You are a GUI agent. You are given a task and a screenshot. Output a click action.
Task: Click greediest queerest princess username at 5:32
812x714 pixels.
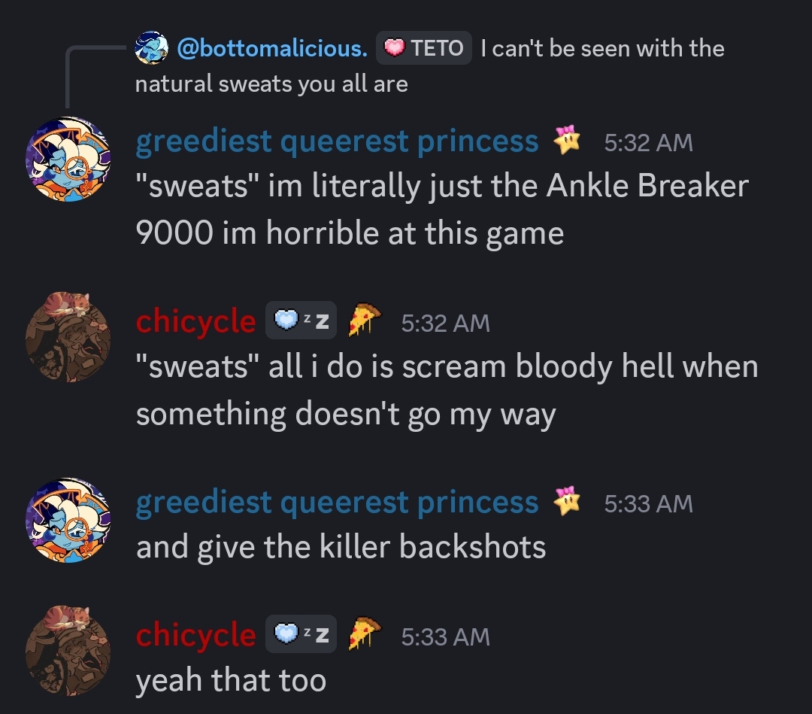tap(337, 141)
